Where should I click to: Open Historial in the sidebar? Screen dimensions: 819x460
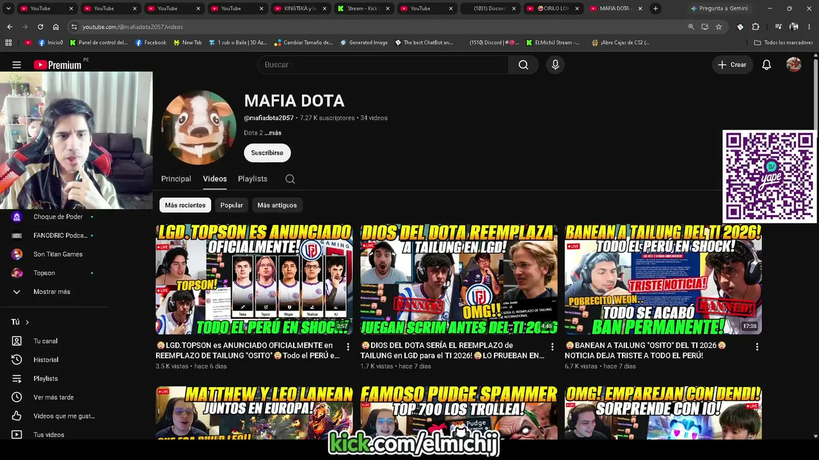pos(45,360)
